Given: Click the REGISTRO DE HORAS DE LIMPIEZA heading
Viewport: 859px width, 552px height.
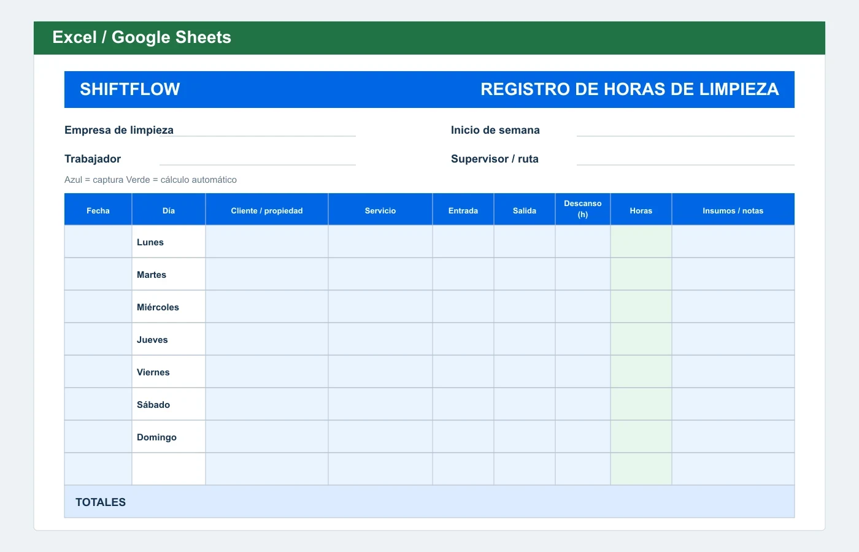Looking at the screenshot, I should tap(630, 89).
